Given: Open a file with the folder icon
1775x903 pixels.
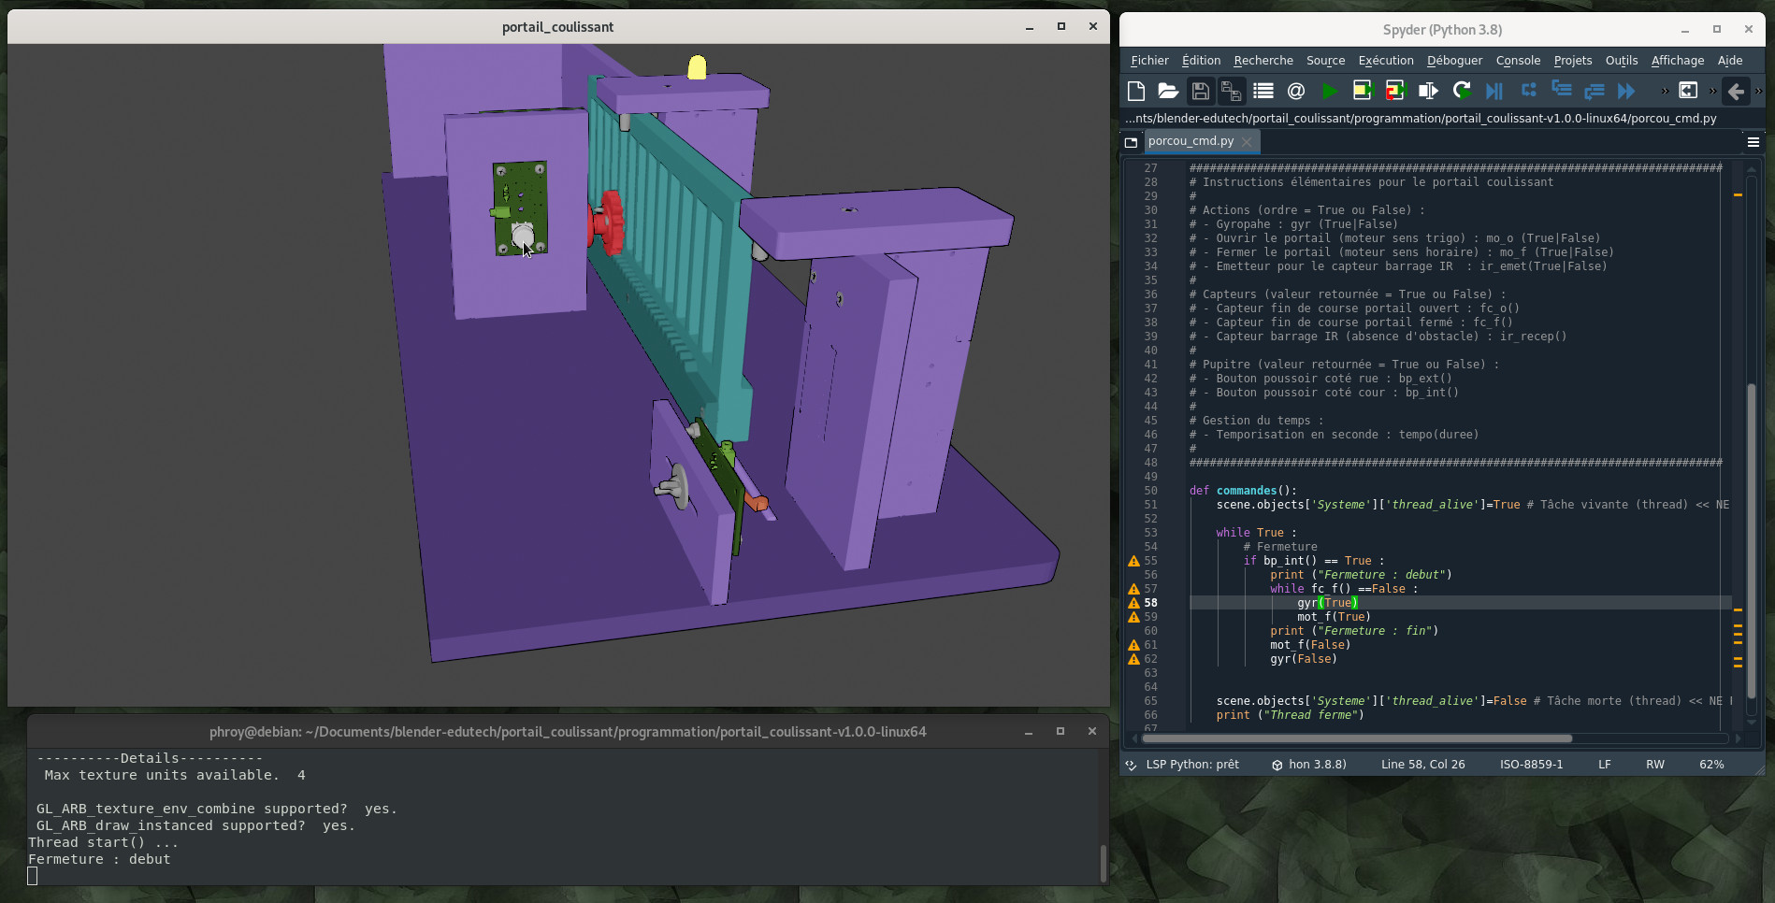Looking at the screenshot, I should [x=1168, y=91].
